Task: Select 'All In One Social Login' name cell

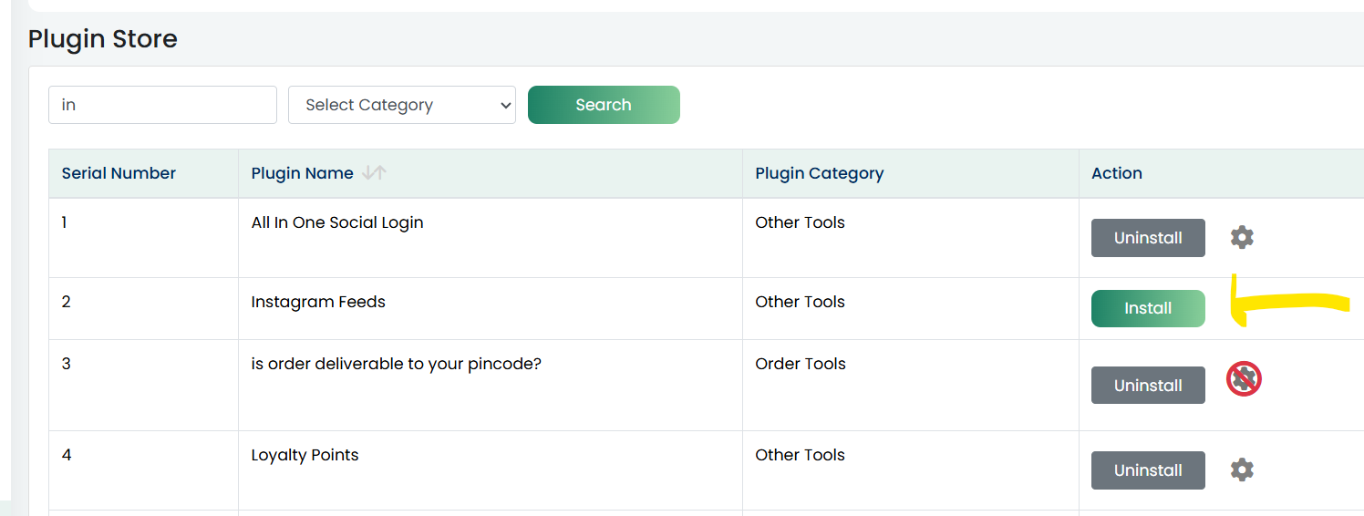Action: (491, 238)
